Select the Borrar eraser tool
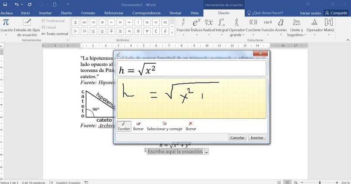The height and width of the screenshot is (184, 351). tap(138, 126)
